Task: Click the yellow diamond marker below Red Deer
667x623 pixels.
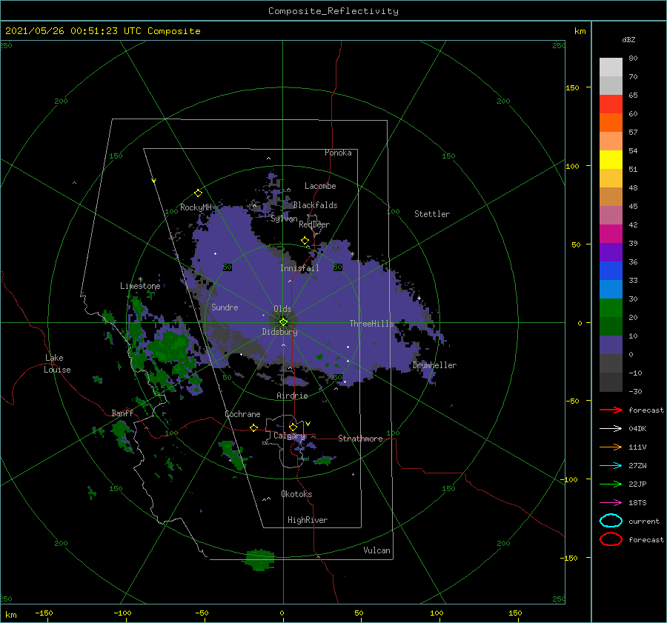Action: coord(305,241)
